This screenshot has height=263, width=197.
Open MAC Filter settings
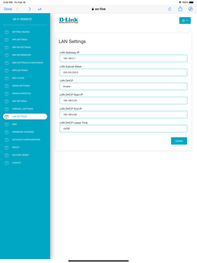18,78
